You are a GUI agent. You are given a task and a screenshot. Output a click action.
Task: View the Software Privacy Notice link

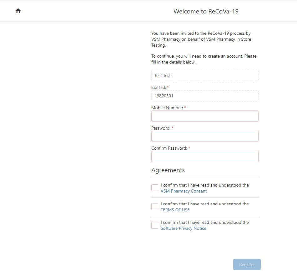click(183, 228)
